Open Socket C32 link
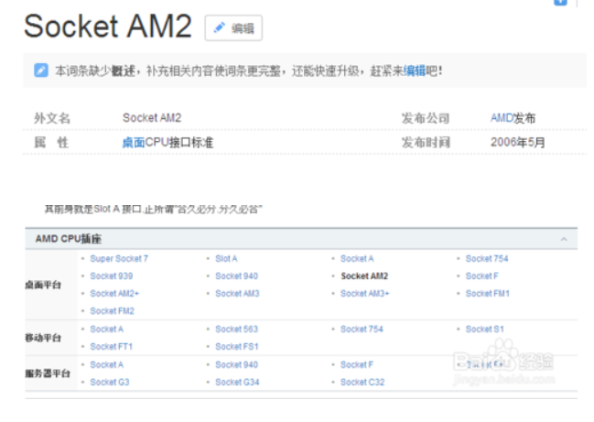 (362, 383)
